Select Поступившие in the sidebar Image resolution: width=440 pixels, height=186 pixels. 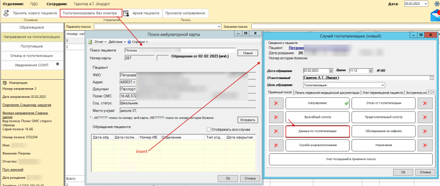[32, 46]
